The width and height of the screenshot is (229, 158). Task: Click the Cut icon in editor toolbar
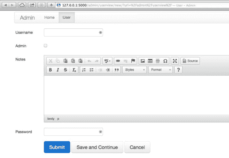click(x=51, y=61)
